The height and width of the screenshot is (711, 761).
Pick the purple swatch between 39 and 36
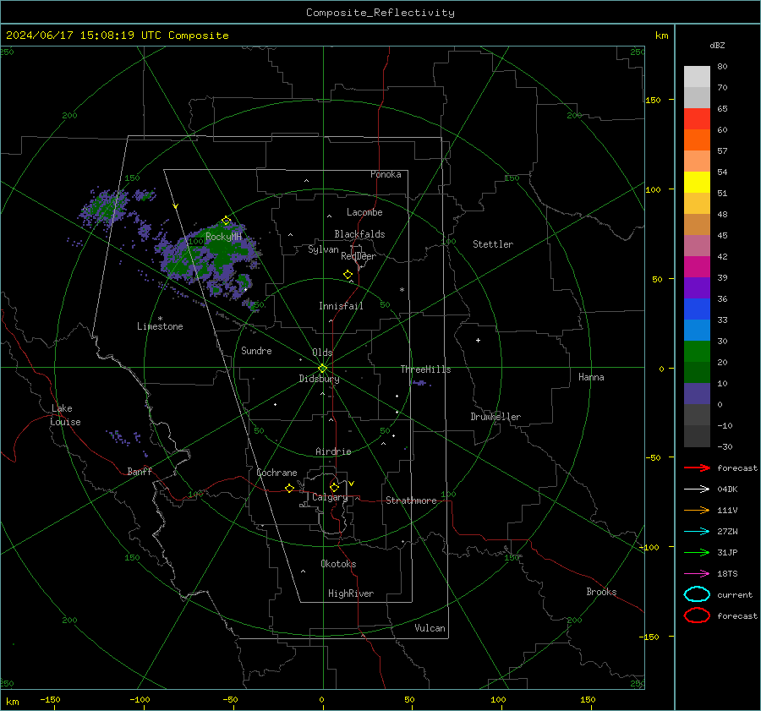697,288
